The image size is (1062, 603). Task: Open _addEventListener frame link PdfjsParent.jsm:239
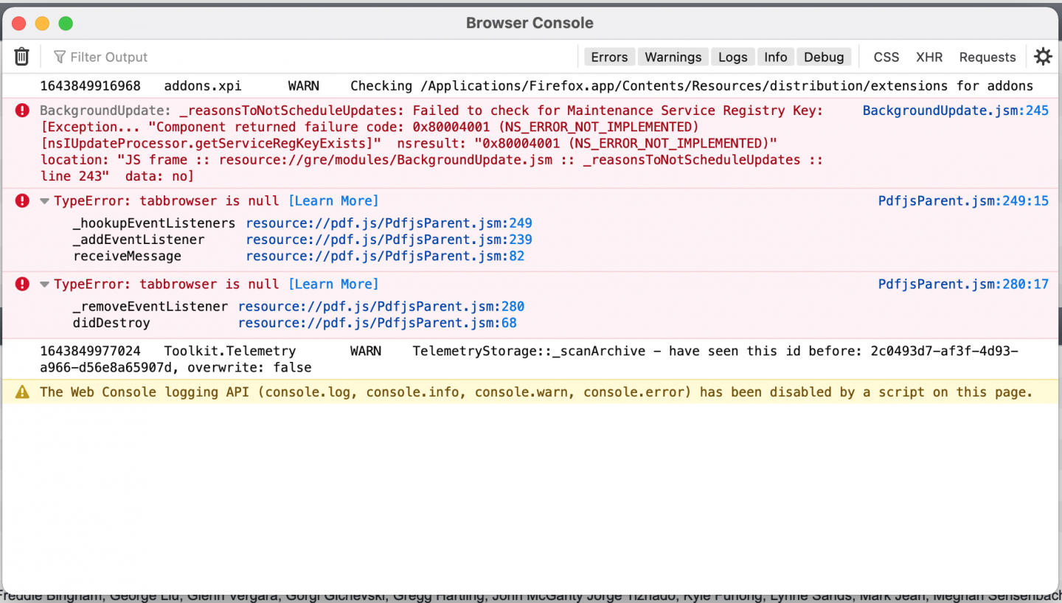[389, 240]
